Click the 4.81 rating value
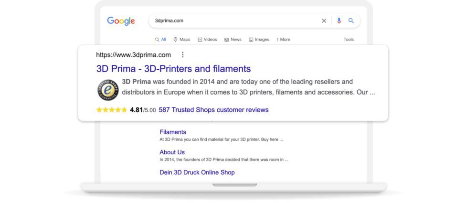This screenshot has width=466, height=203. pos(137,110)
